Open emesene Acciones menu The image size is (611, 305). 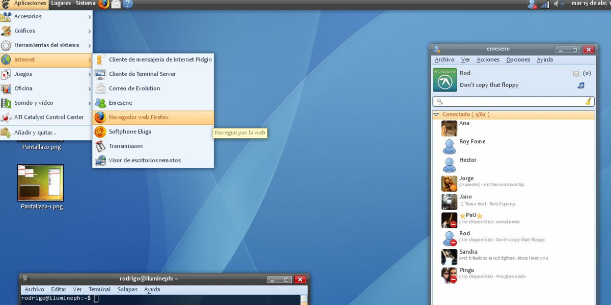click(x=488, y=59)
